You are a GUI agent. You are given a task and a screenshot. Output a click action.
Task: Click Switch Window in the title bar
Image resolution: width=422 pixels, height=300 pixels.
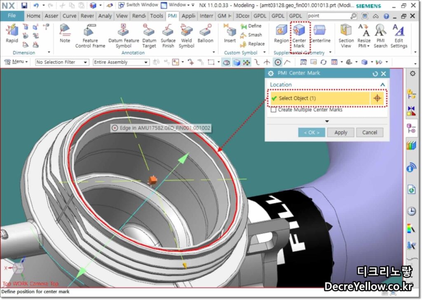click(138, 5)
